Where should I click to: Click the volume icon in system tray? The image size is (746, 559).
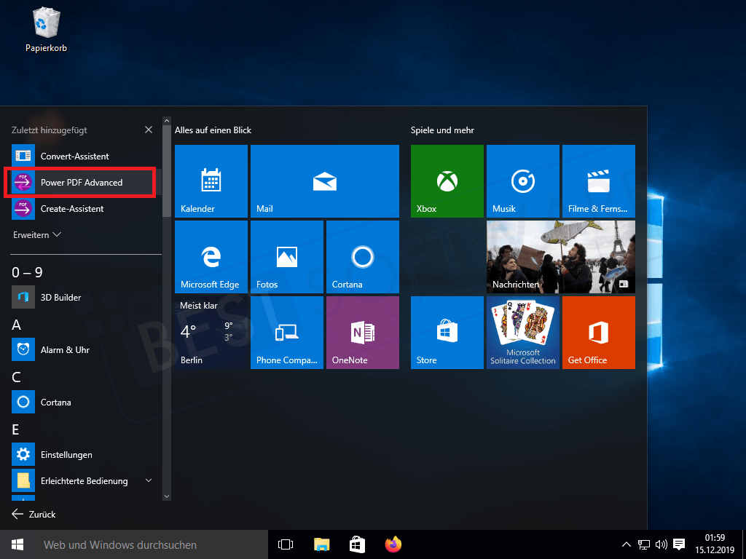[661, 544]
